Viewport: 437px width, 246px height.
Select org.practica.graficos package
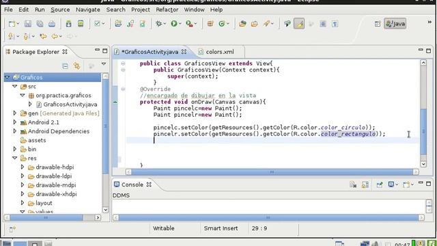coord(64,96)
